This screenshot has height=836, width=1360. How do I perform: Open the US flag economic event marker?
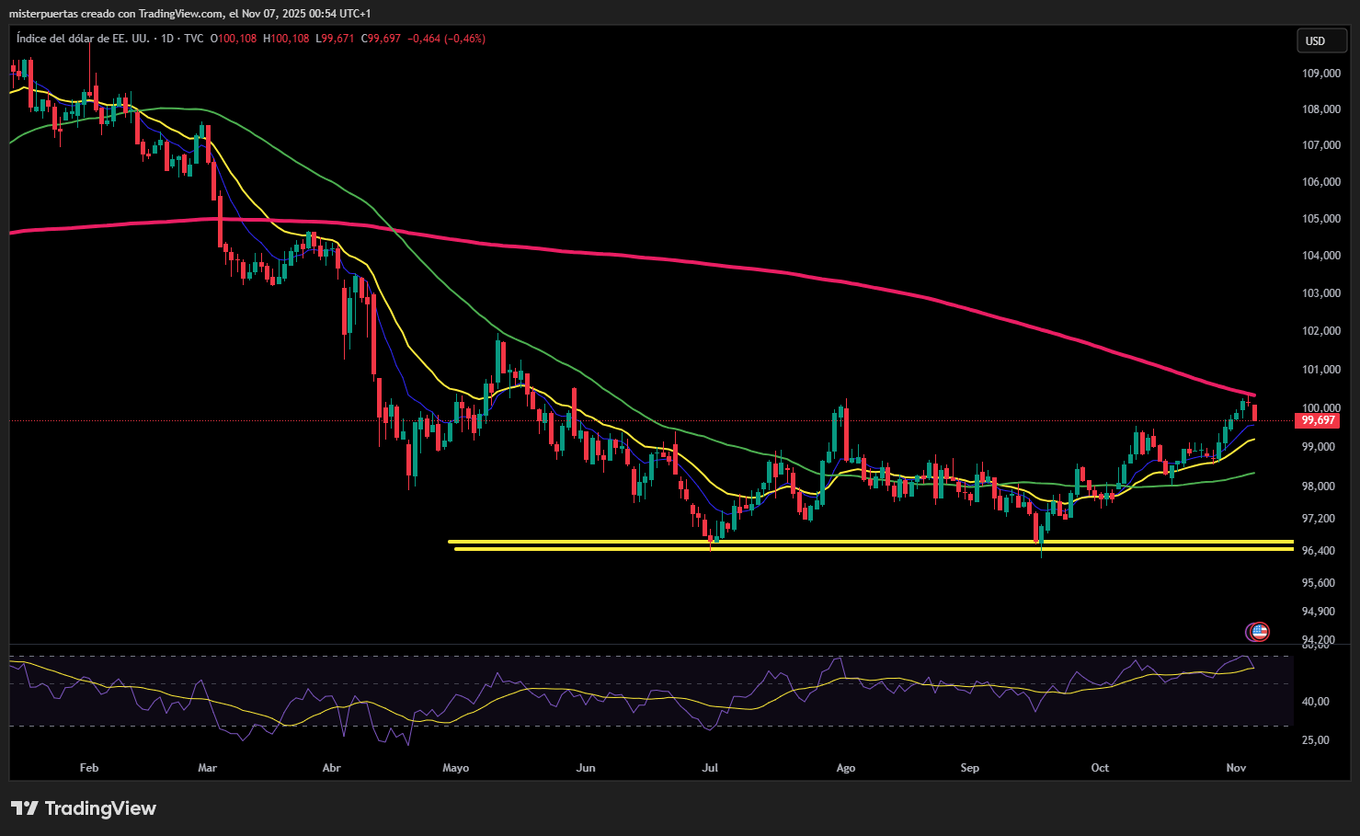[x=1259, y=632]
